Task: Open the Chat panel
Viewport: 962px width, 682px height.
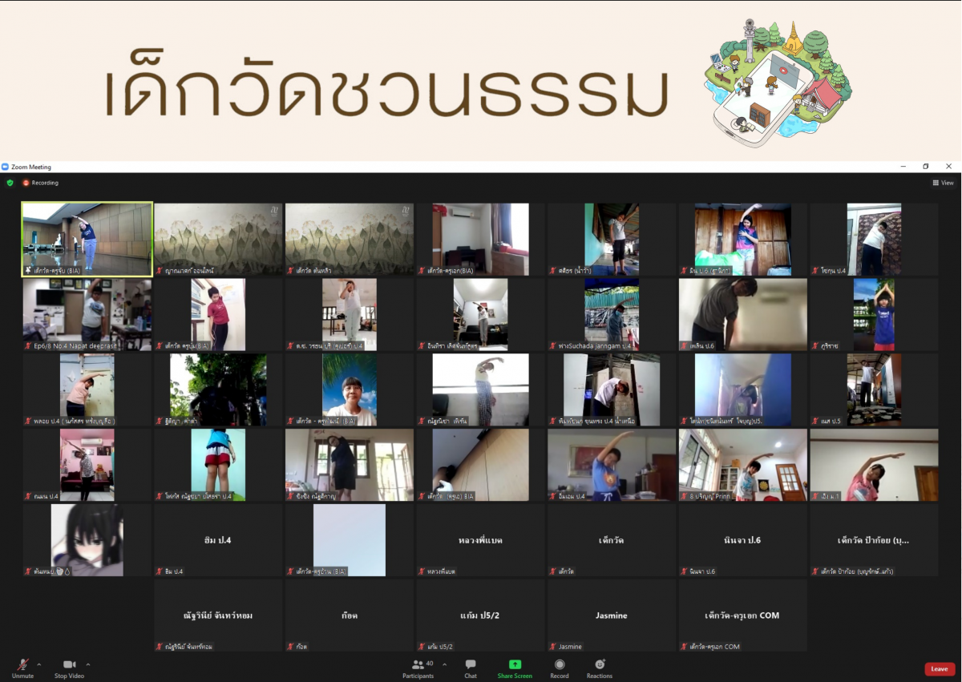Action: (x=471, y=665)
